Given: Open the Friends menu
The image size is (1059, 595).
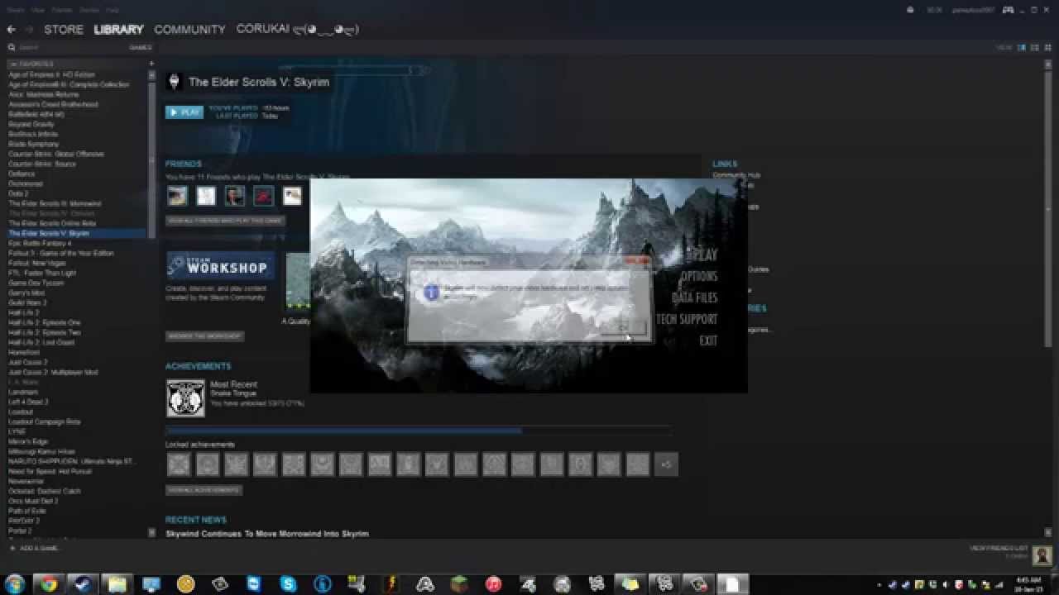Looking at the screenshot, I should (x=62, y=10).
